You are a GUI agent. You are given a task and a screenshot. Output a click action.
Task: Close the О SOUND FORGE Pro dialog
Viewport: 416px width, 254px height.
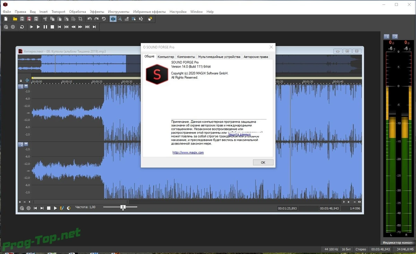tap(271, 47)
